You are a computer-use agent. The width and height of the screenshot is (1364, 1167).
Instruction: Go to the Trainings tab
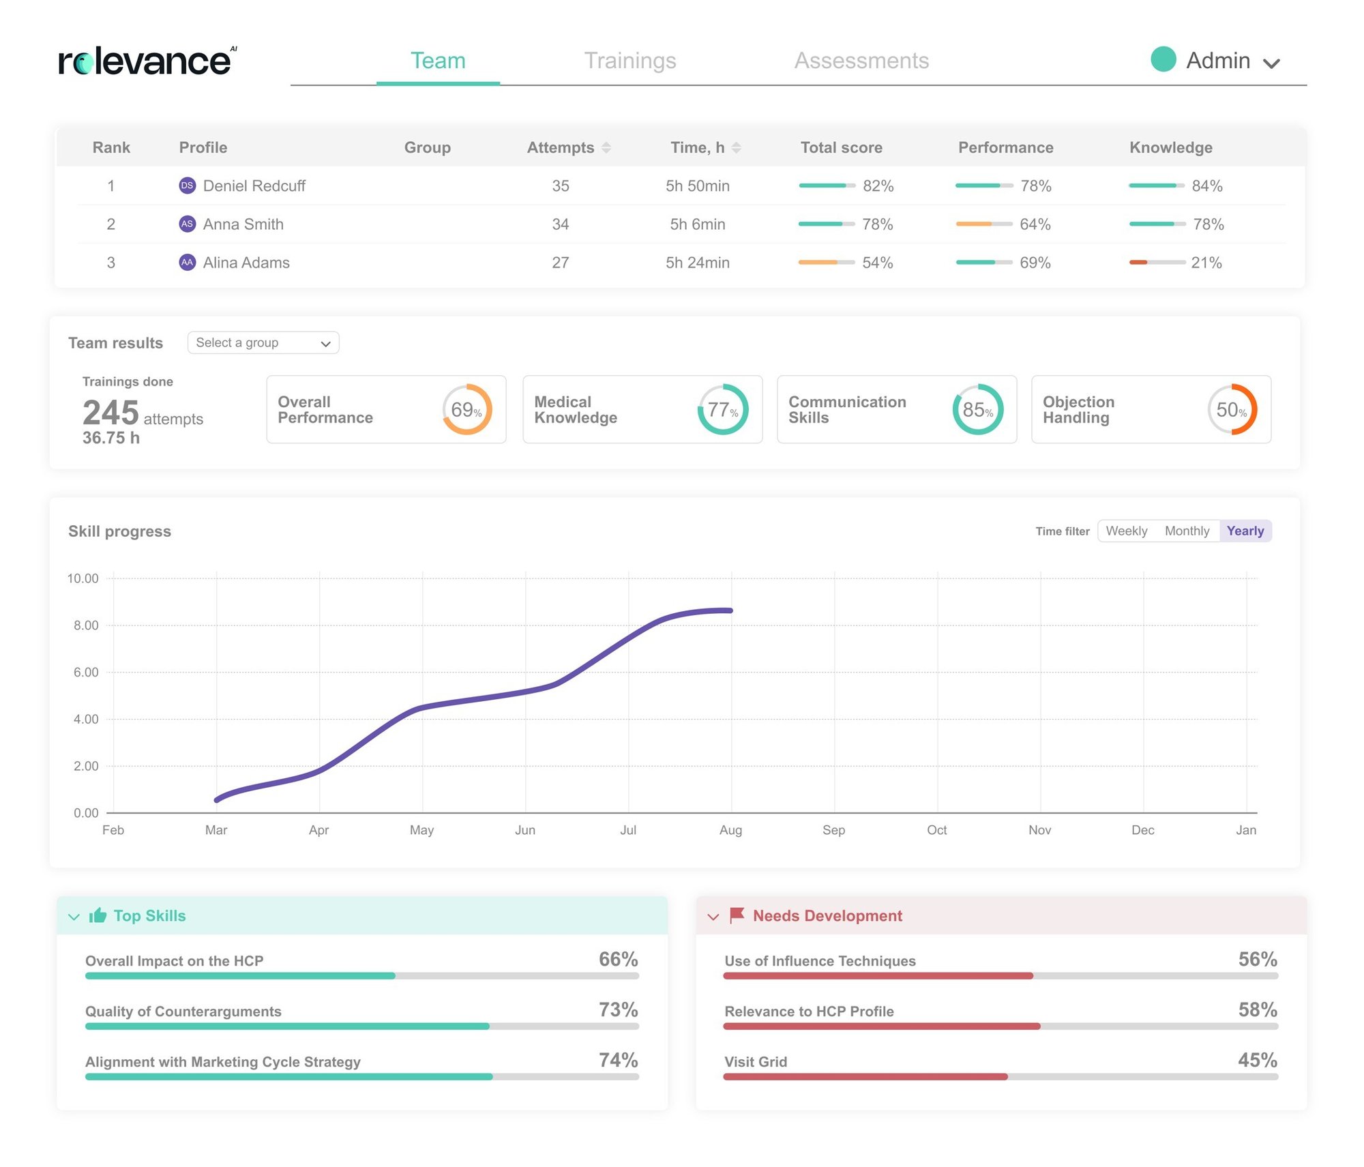pos(629,61)
